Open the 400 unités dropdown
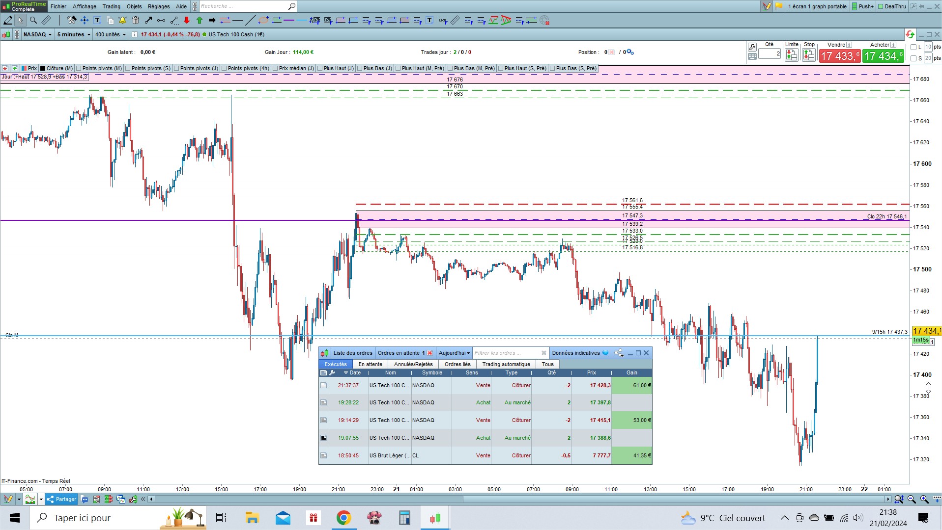 click(111, 34)
